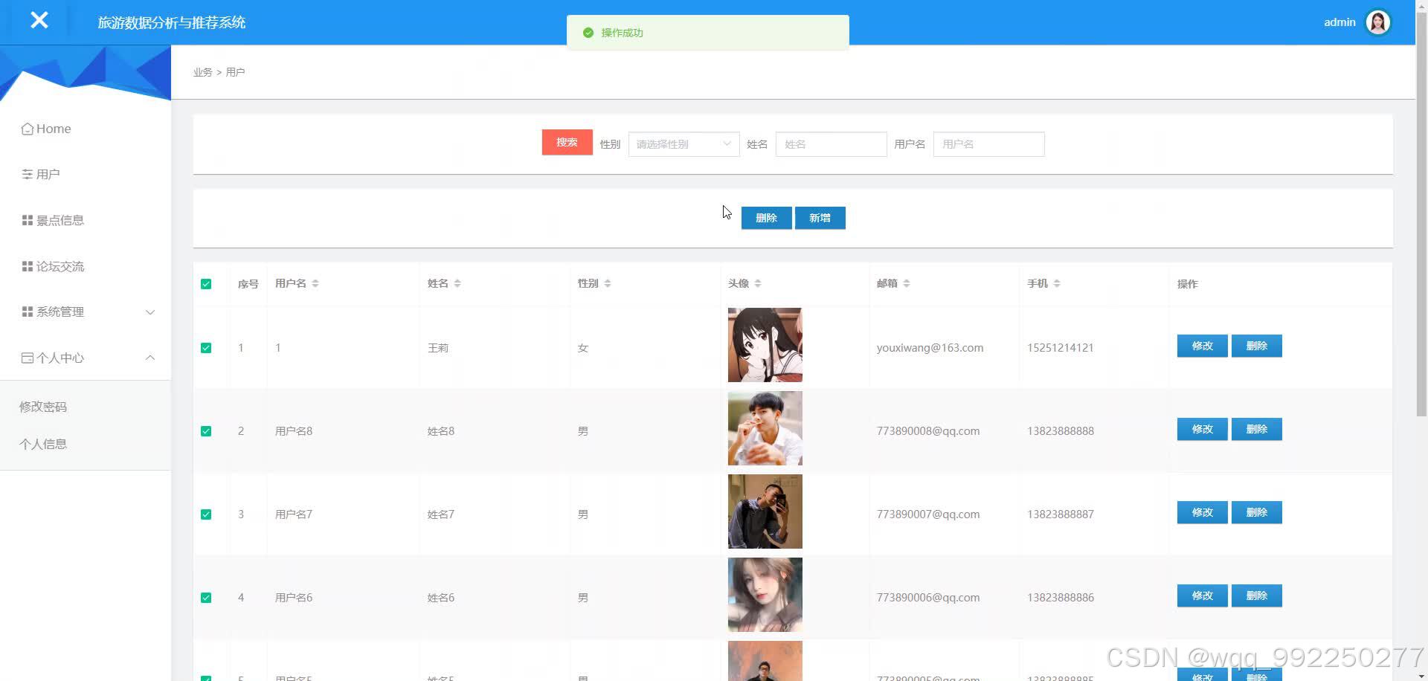Click phone number 15251214121
This screenshot has height=681, width=1428.
[1061, 348]
